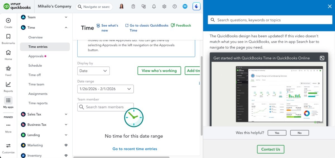This screenshot has height=158, width=335.
Task: Answer No to Was this helpful
Action: (x=300, y=133)
